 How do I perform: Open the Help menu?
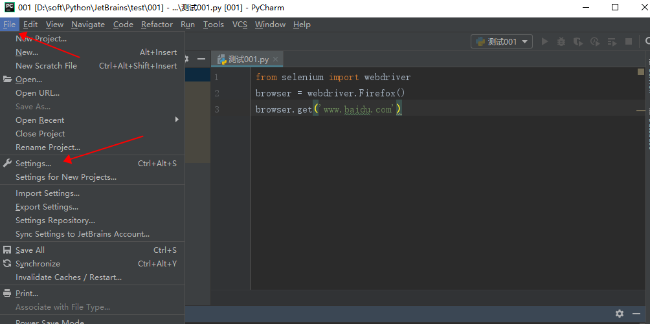[302, 25]
